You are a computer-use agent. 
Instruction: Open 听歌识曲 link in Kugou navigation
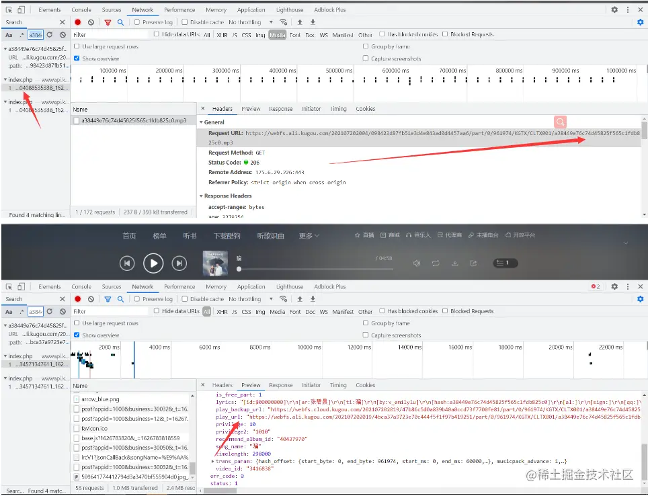point(271,236)
